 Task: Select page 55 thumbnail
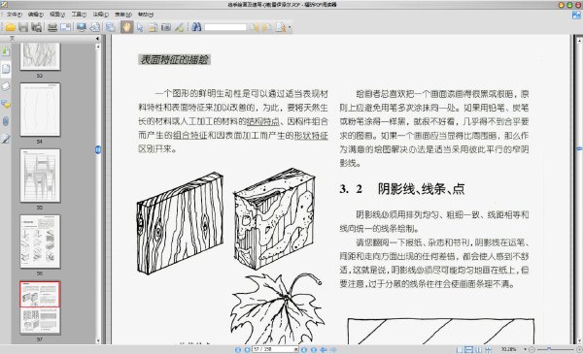(40, 176)
